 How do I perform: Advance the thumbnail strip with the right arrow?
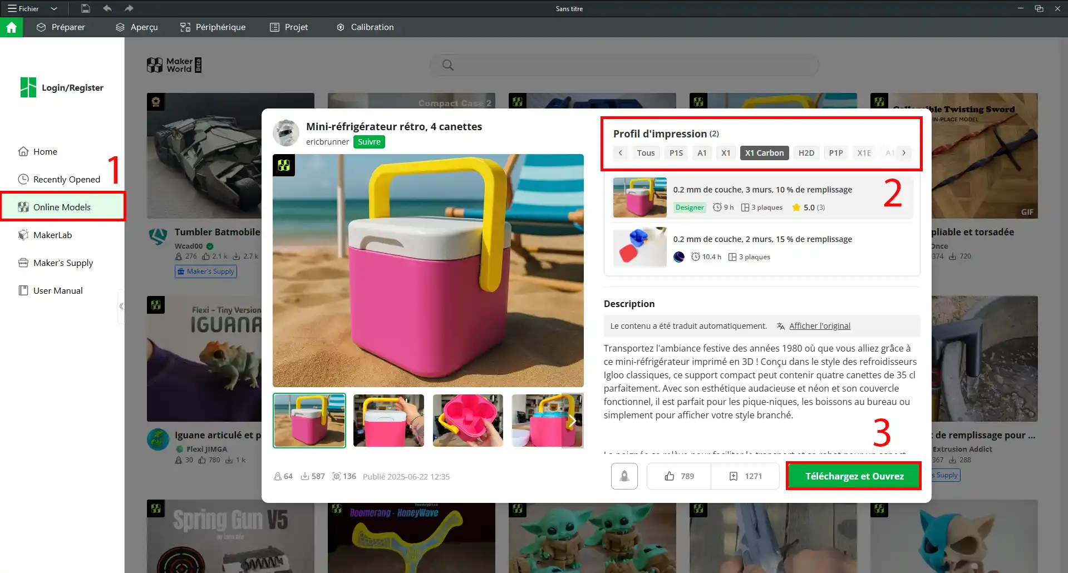point(572,421)
